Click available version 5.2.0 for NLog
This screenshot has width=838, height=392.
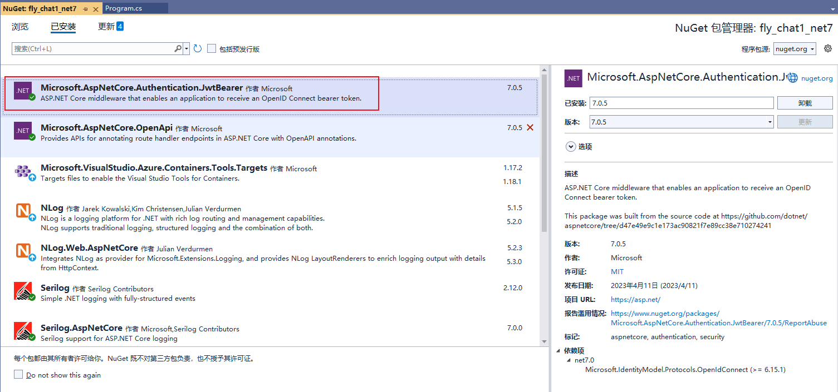pyautogui.click(x=514, y=221)
